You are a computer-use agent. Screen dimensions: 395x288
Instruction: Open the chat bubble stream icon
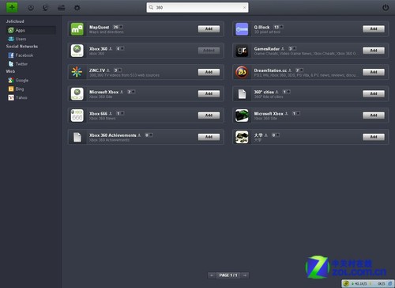tap(46, 8)
